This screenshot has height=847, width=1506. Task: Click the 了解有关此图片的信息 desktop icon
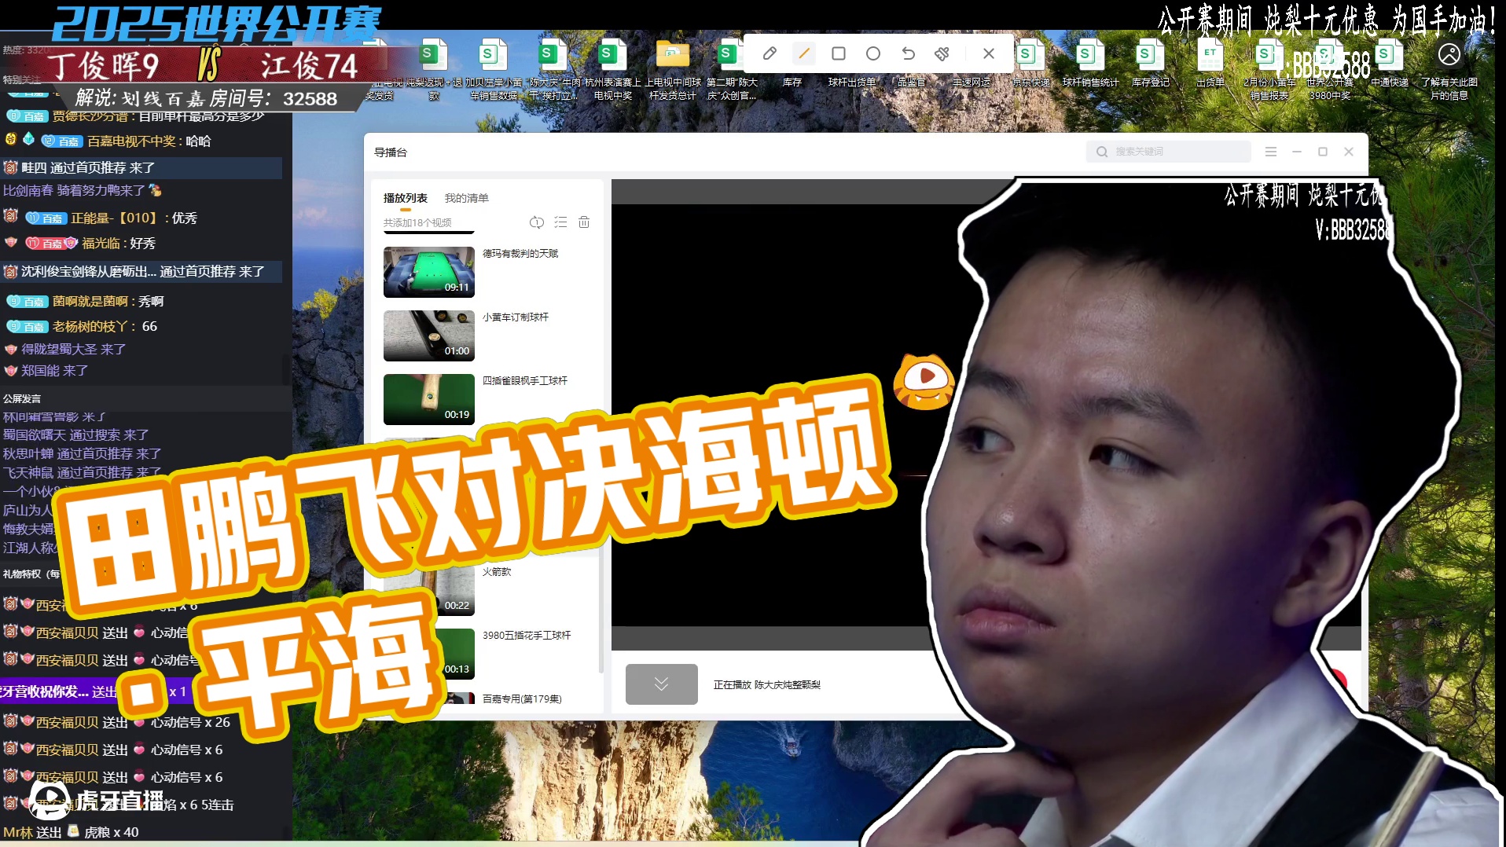tap(1449, 69)
